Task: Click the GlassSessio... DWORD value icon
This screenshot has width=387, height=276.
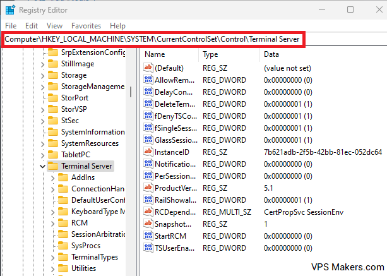Action: [148, 140]
